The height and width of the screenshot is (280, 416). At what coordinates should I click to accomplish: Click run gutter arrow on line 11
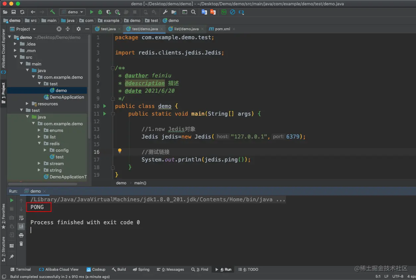(x=105, y=114)
